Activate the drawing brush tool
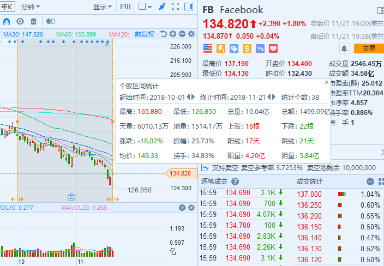 [162, 7]
